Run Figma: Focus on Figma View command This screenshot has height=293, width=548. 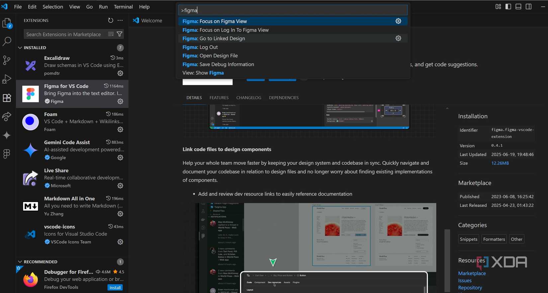(293, 21)
